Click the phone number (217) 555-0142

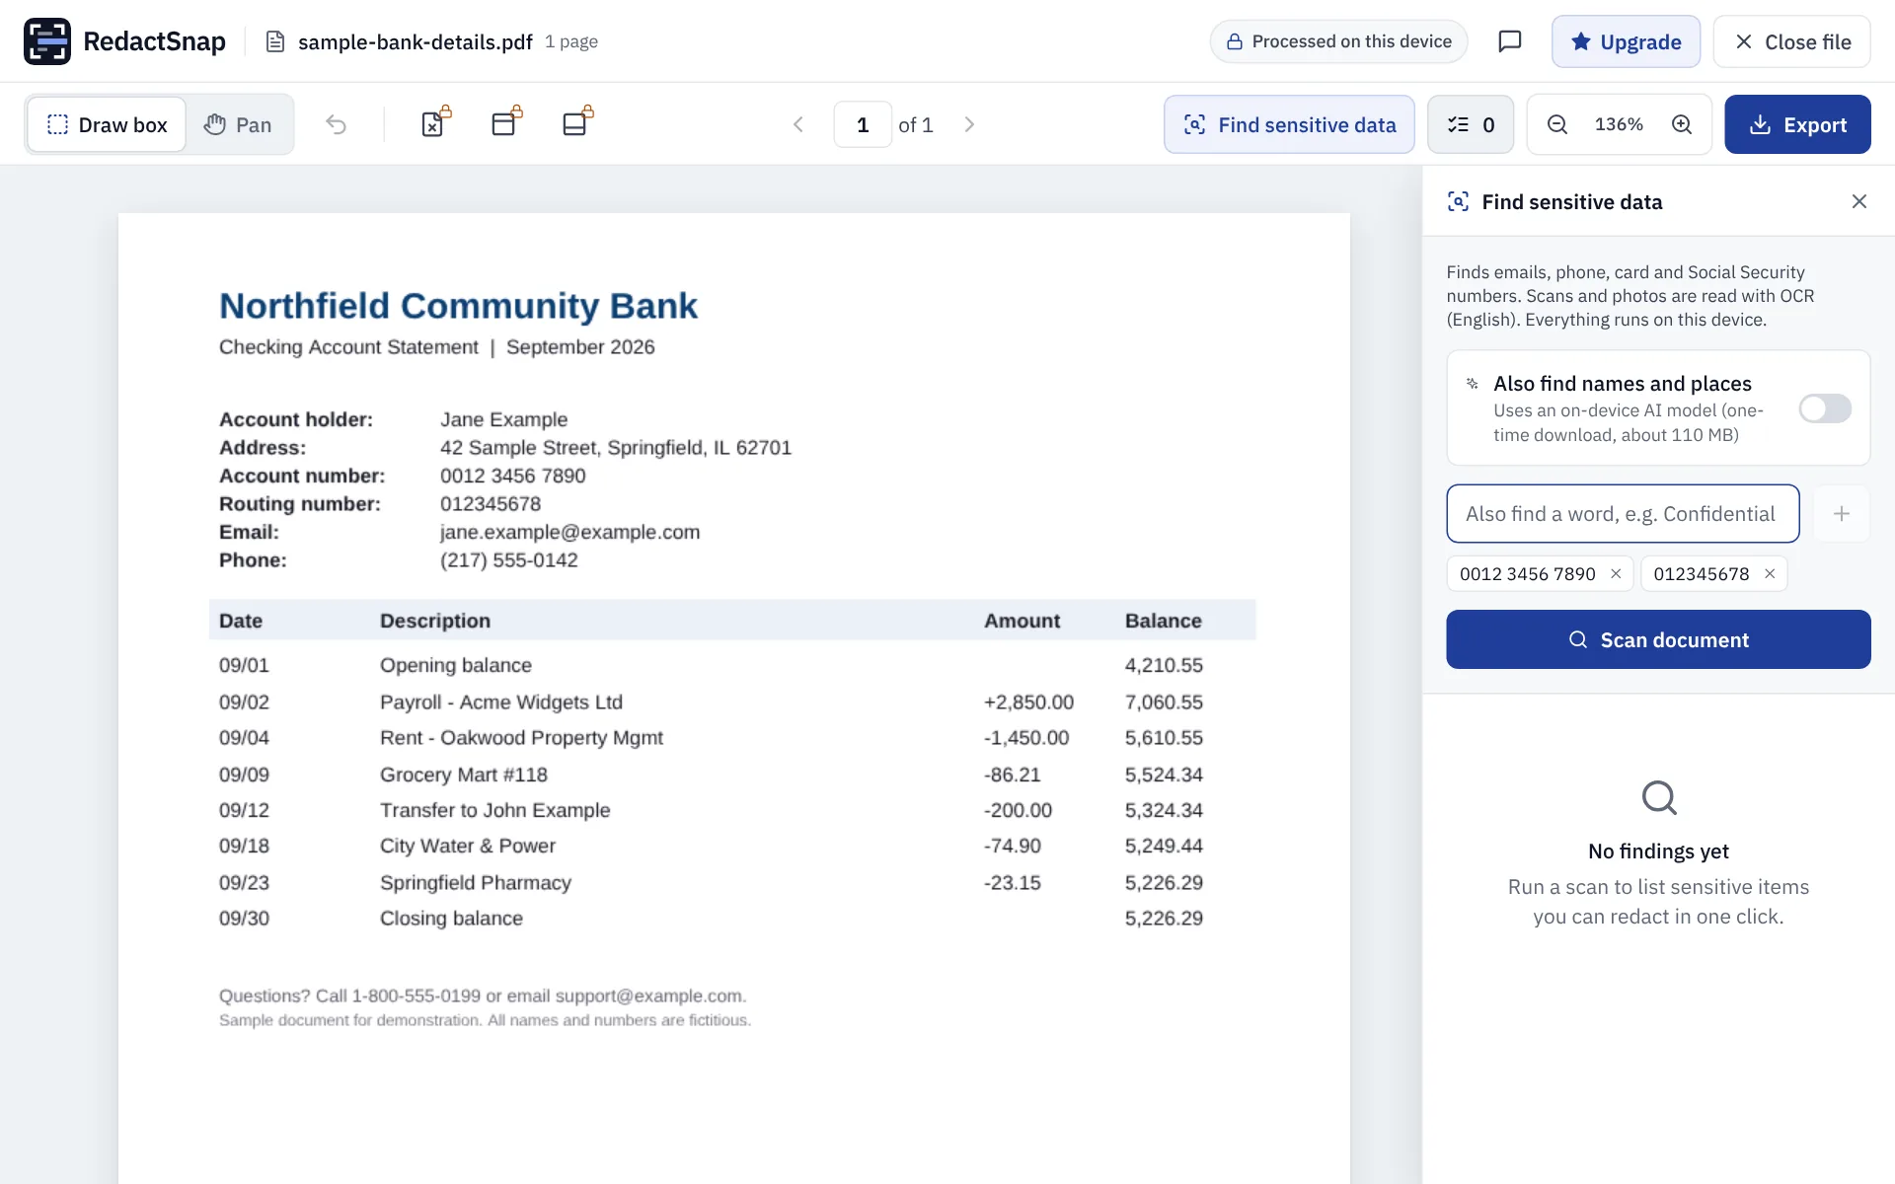[x=508, y=559]
